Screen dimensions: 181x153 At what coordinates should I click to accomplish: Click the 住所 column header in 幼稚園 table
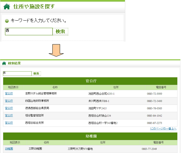click(103, 142)
